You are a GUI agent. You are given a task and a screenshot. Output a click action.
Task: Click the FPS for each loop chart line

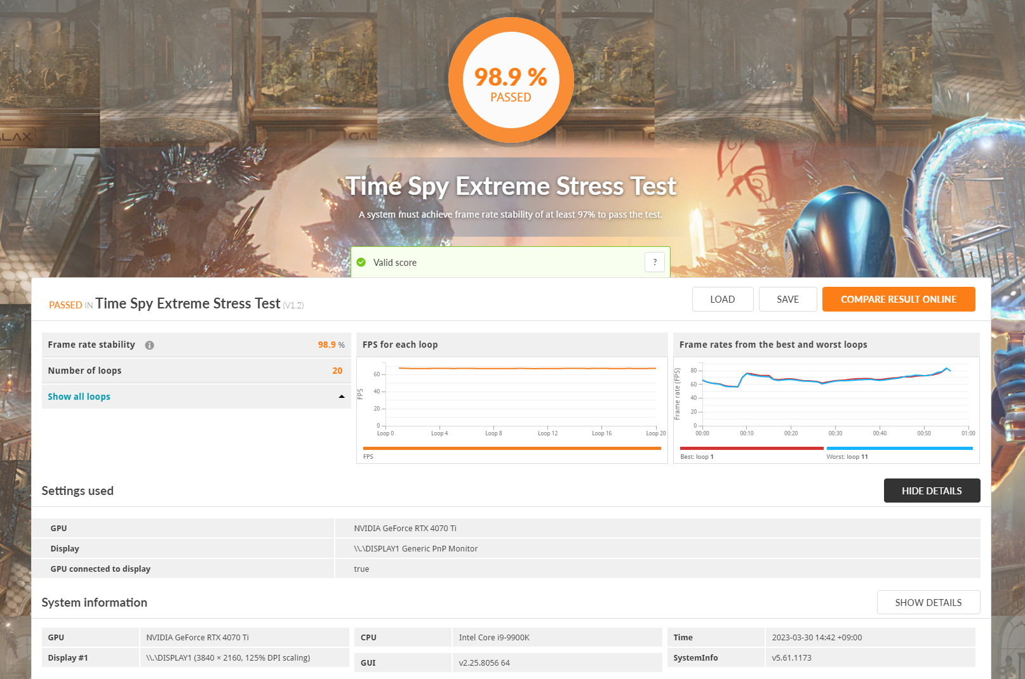[527, 368]
